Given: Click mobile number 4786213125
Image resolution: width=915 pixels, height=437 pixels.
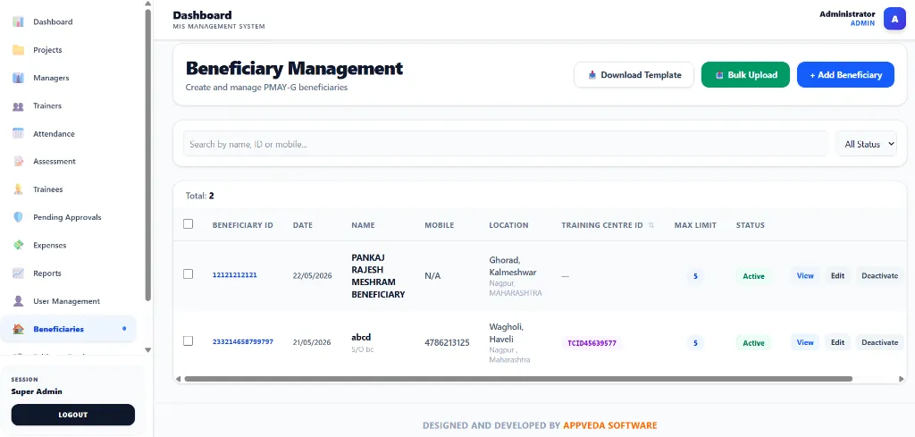Looking at the screenshot, I should 447,342.
